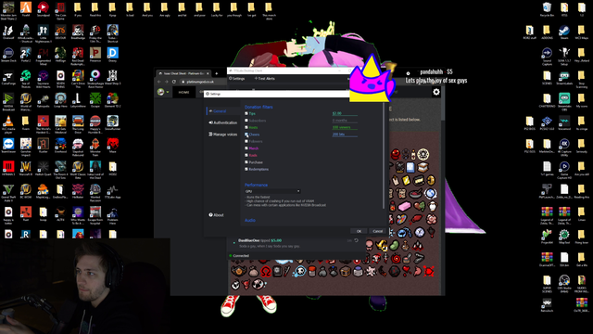This screenshot has height=334, width=593.
Task: Open the Soundpad desktop shortcut
Action: click(x=44, y=9)
